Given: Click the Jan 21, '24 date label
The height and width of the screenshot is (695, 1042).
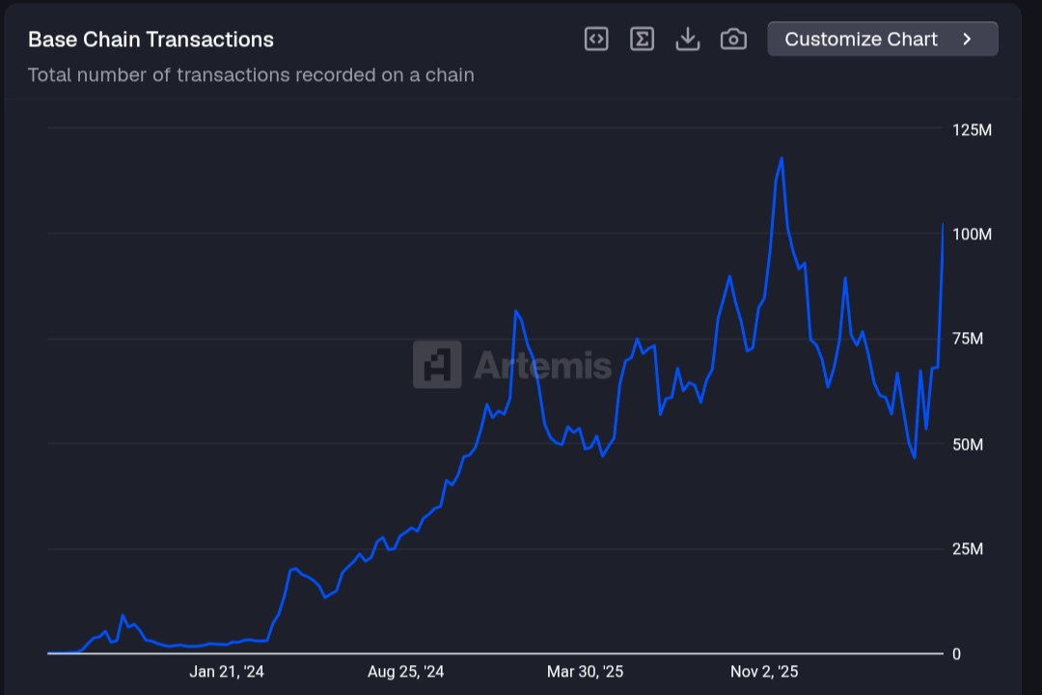Looking at the screenshot, I should pyautogui.click(x=227, y=672).
